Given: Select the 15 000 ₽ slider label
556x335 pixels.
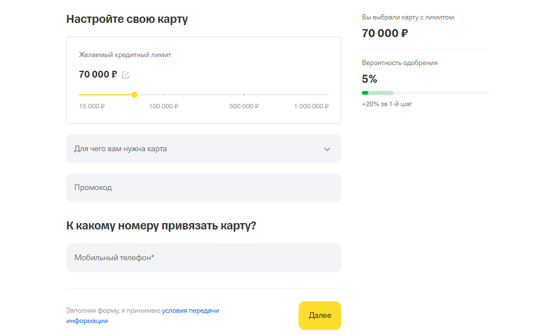Looking at the screenshot, I should [x=92, y=106].
